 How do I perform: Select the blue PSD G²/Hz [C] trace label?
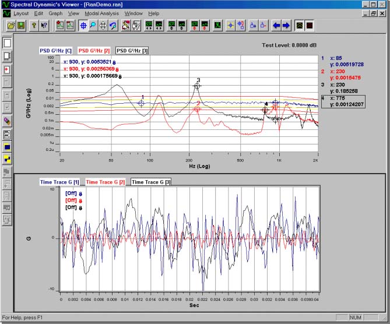(56, 51)
